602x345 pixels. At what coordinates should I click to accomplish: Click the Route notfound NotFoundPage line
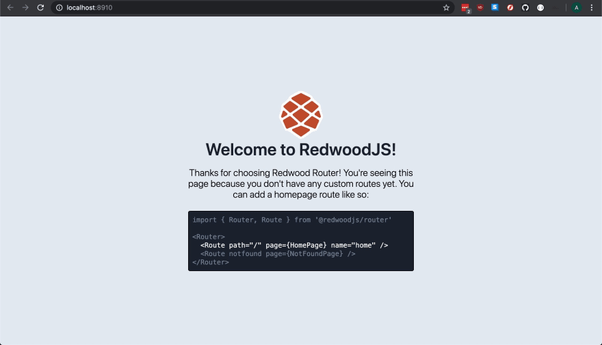tap(278, 253)
